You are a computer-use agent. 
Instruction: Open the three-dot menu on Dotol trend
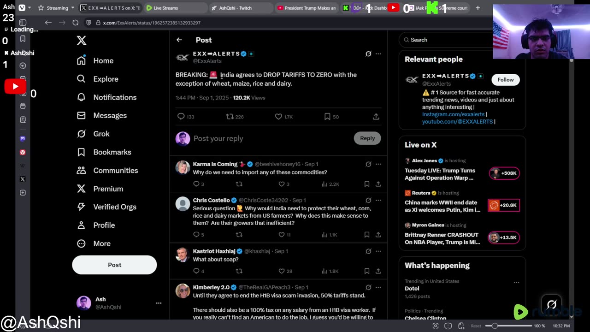coord(517,282)
